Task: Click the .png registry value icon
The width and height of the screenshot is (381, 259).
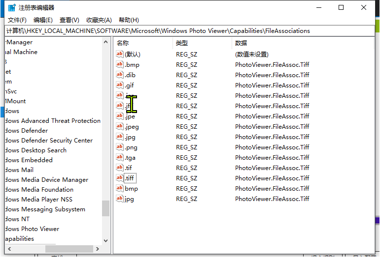Action: 120,147
